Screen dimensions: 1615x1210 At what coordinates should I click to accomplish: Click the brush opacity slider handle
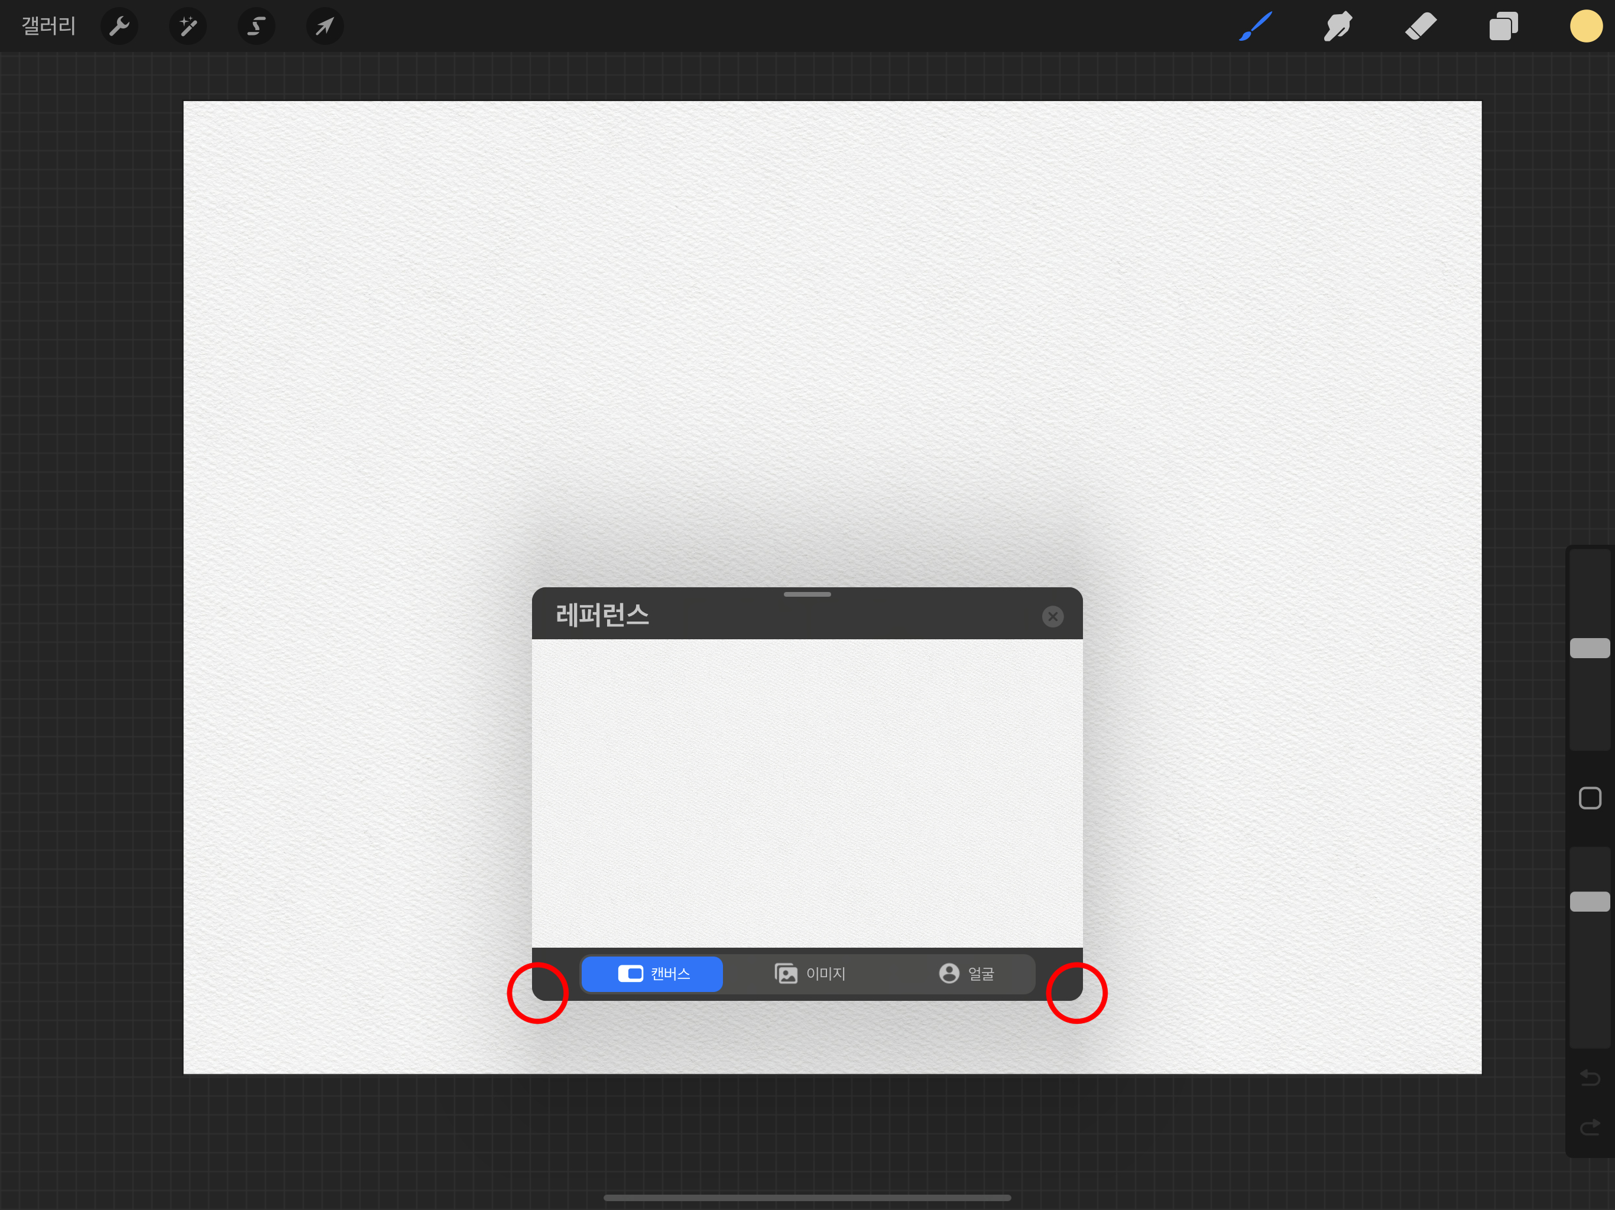coord(1590,902)
